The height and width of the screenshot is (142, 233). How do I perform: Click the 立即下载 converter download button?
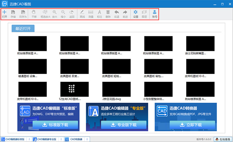[x=192, y=125]
